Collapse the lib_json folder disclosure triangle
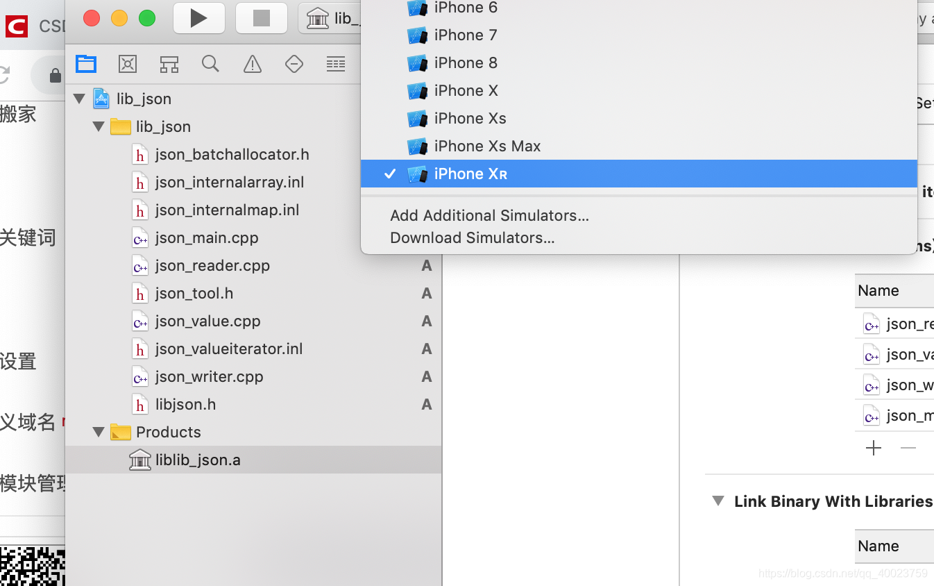The height and width of the screenshot is (586, 934). (x=99, y=126)
